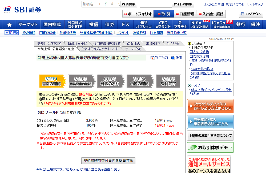This screenshot has width=266, height=173.
Task: Switch to 新規注文/取引所 tab
Action: [49, 44]
